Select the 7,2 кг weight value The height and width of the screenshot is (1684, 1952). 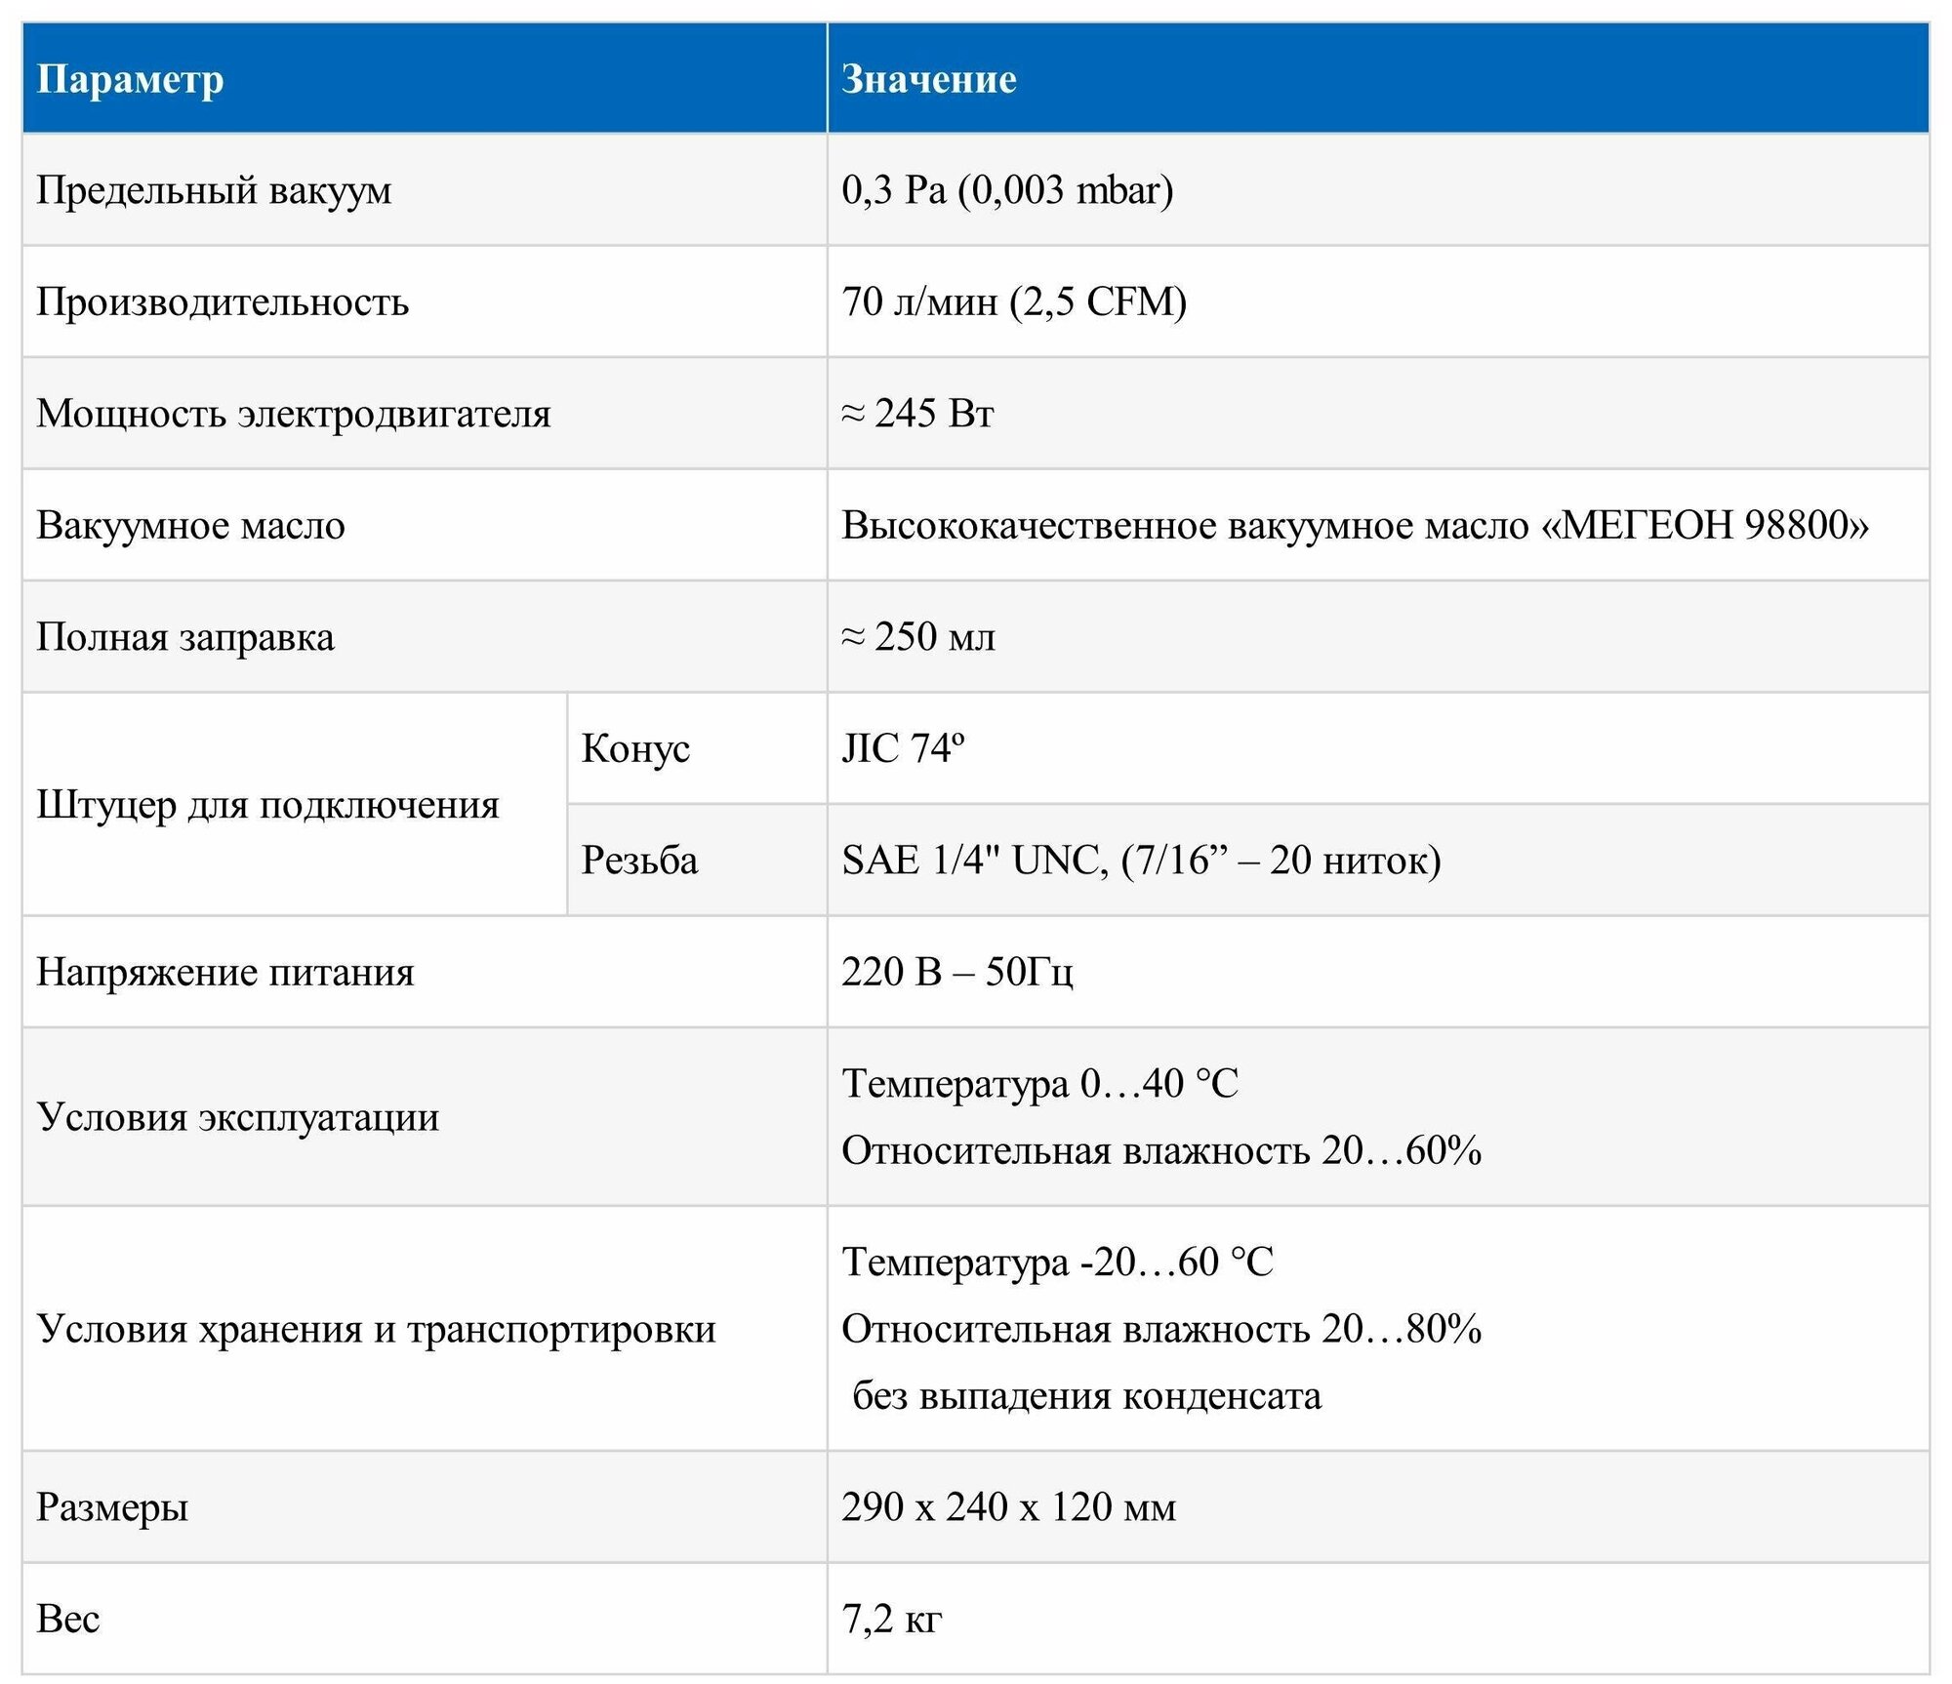pyautogui.click(x=891, y=1620)
